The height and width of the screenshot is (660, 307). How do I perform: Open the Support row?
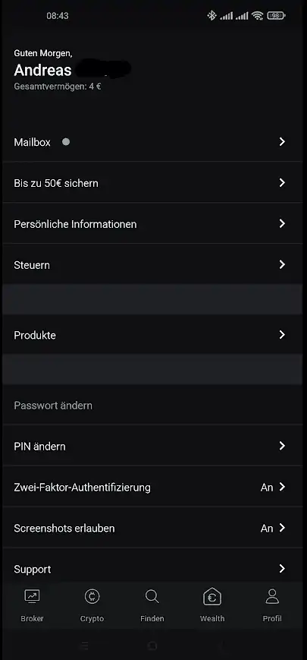(x=152, y=569)
